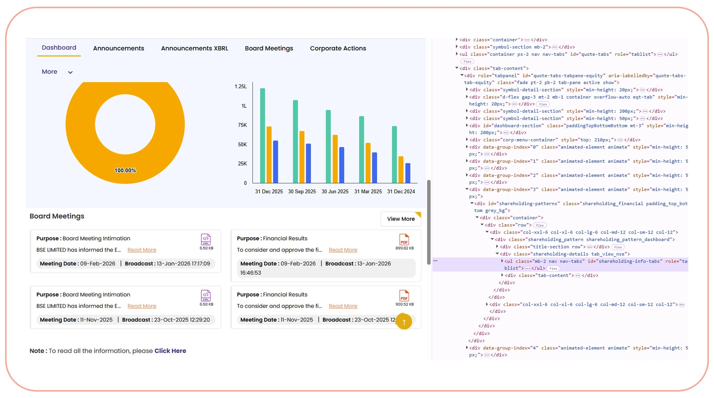Expand the dashboard-section div node
Image resolution: width=714 pixels, height=398 pixels.
coord(467,125)
